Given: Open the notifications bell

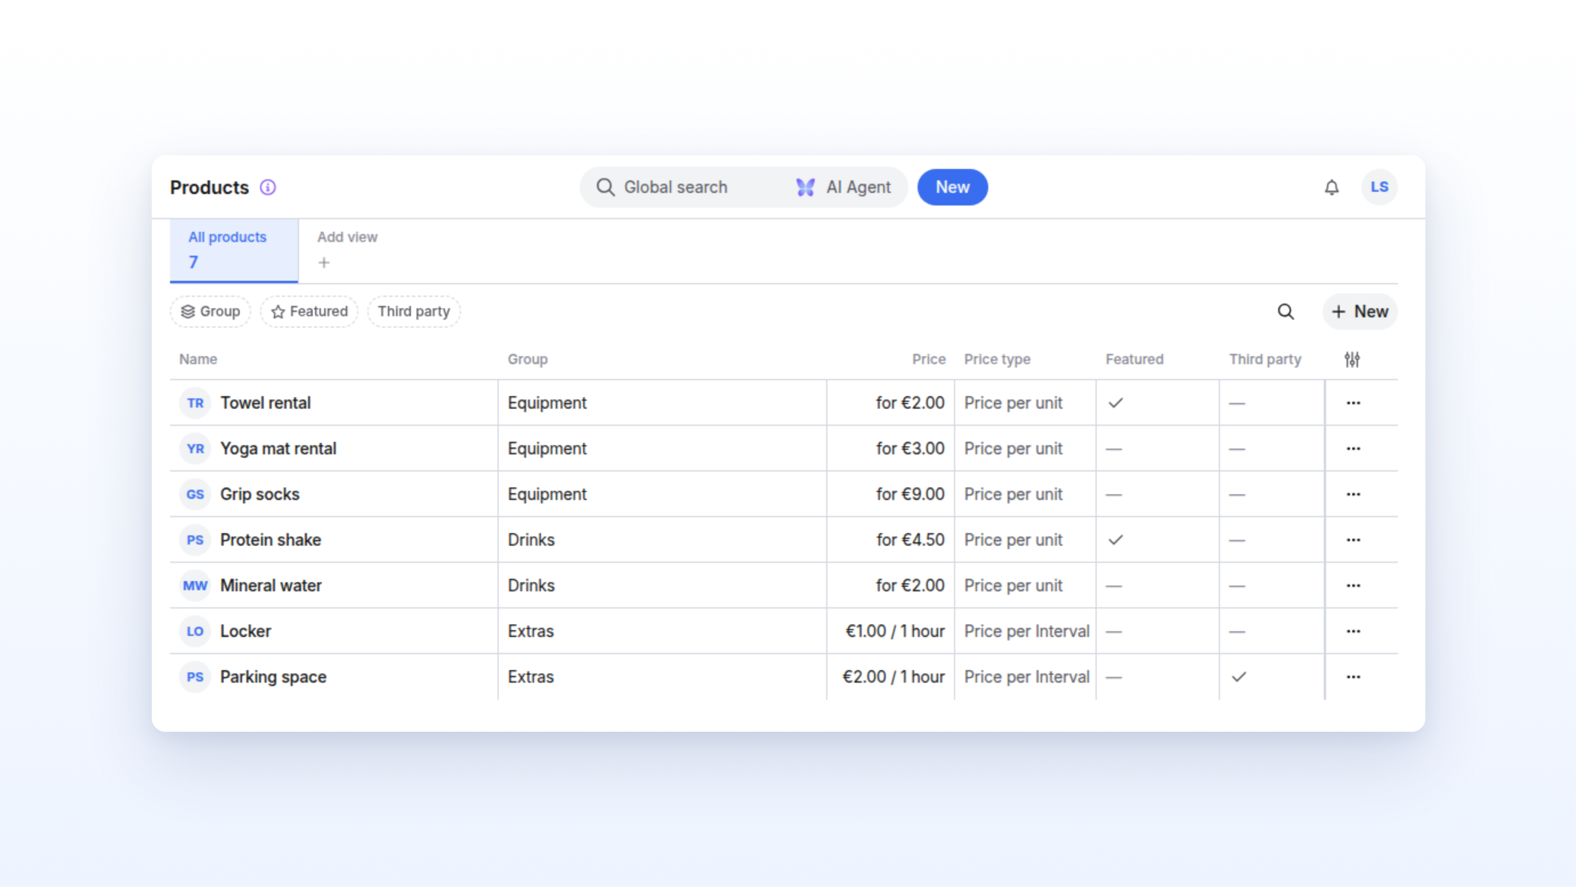Looking at the screenshot, I should coord(1331,187).
